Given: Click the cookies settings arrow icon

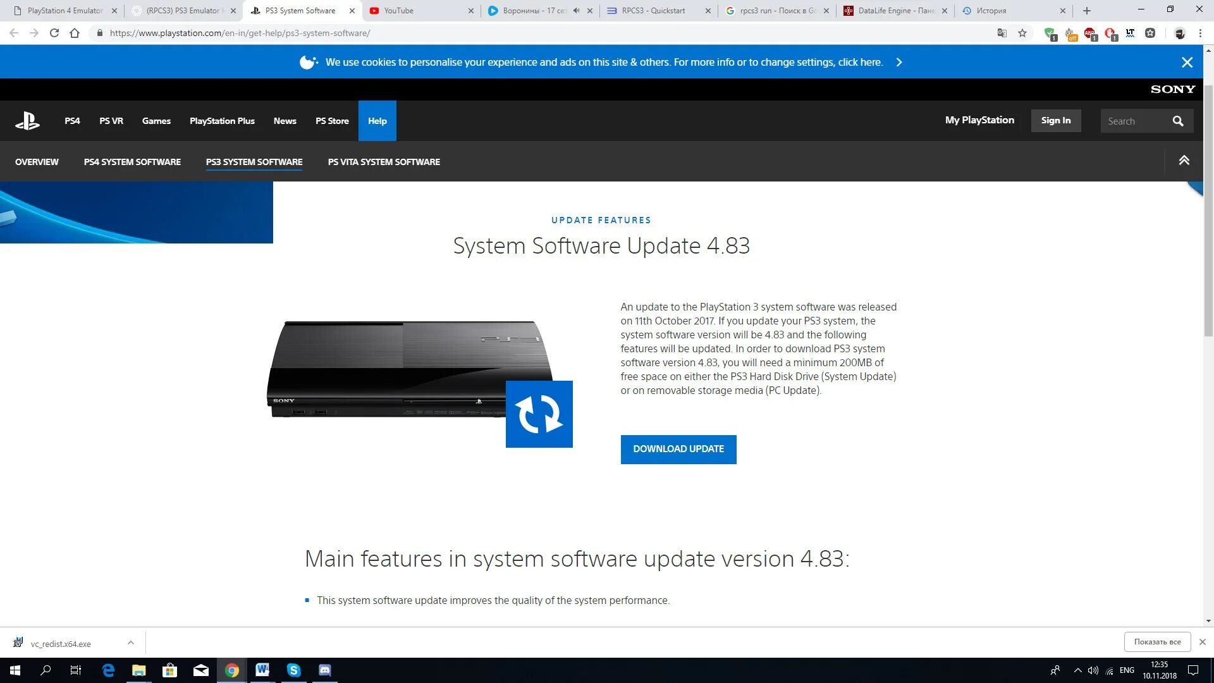Looking at the screenshot, I should tap(899, 62).
